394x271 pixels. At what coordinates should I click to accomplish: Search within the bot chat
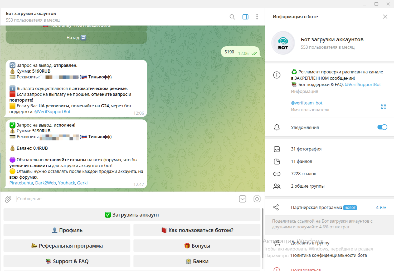[232, 17]
